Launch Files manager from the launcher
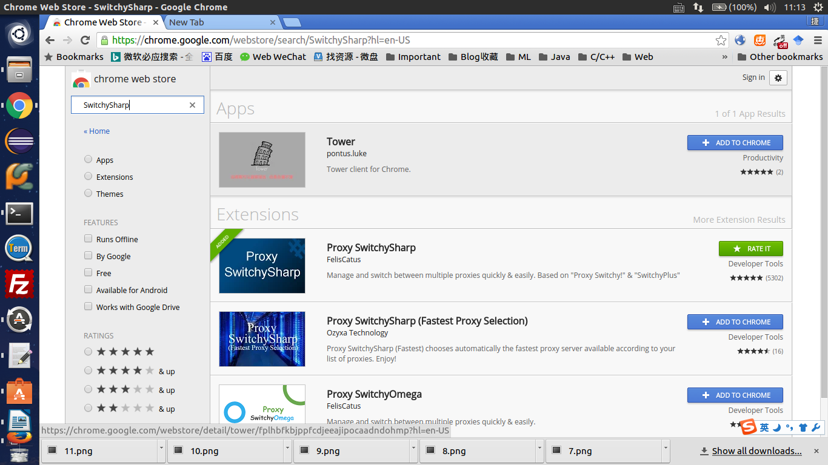828x465 pixels. [19, 70]
